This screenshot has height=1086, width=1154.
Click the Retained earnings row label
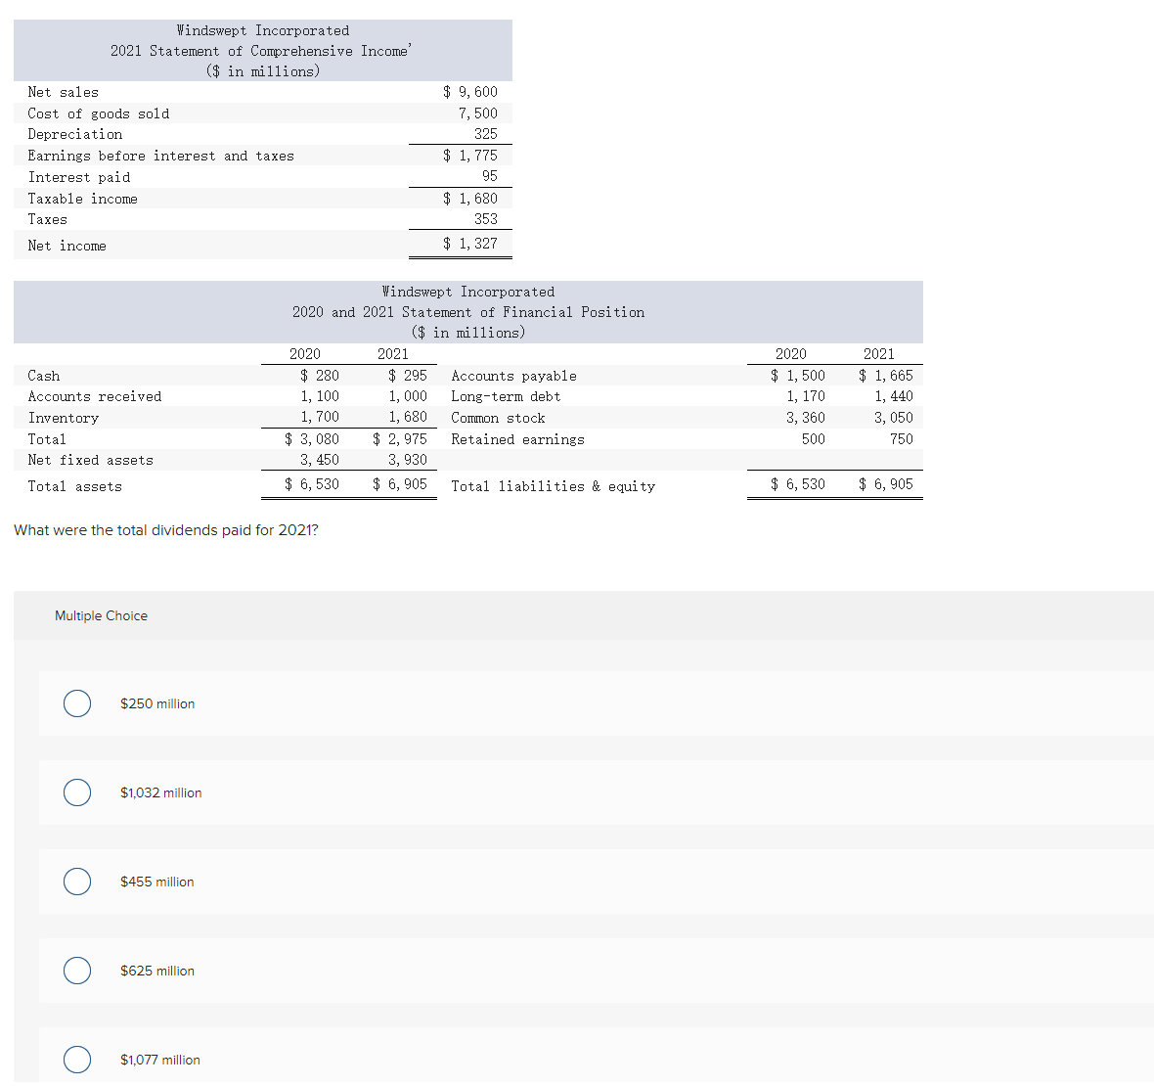point(517,439)
